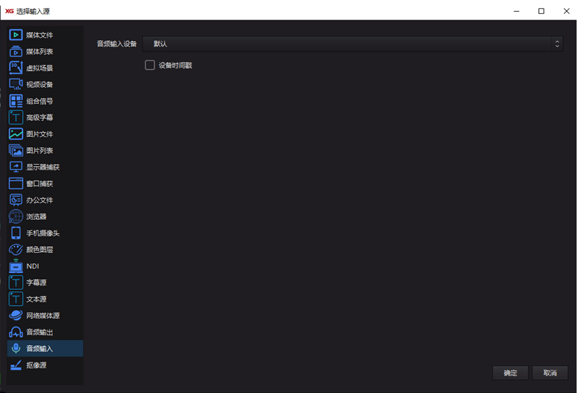Screen dimensions: 578x393
Task: Open the 组合信号 combined signal icon
Action: 15,101
